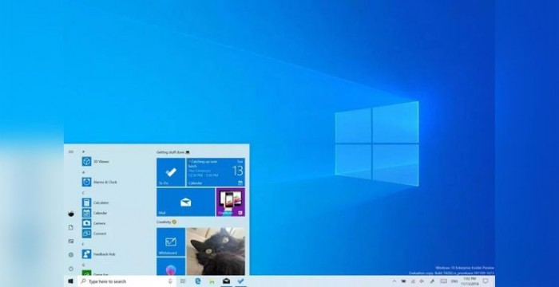
Task: Click the microphone icon in search box
Action: click(x=170, y=281)
